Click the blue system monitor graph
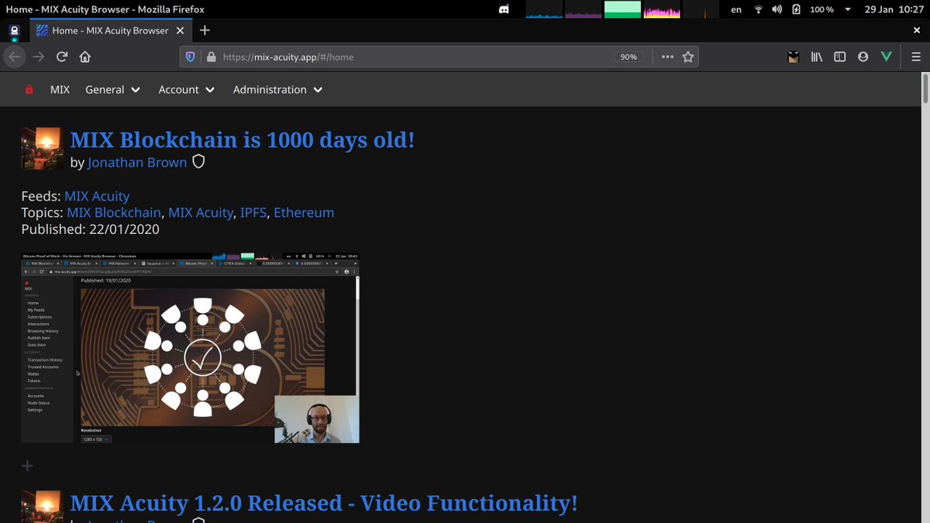The width and height of the screenshot is (930, 523). tap(544, 9)
